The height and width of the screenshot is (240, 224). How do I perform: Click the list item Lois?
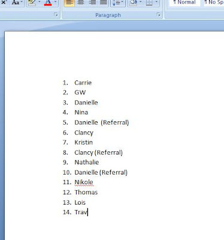(x=80, y=202)
